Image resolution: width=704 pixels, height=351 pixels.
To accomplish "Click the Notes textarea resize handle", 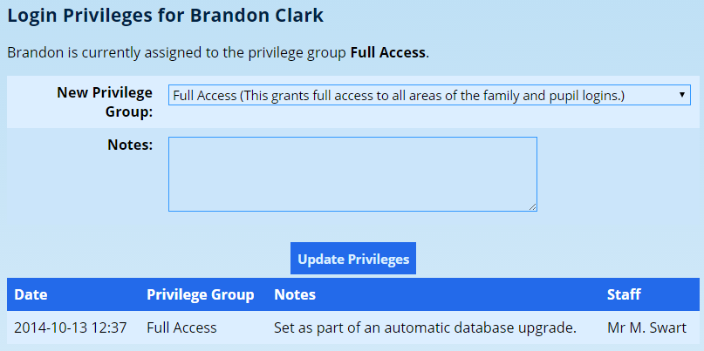I will 532,206.
